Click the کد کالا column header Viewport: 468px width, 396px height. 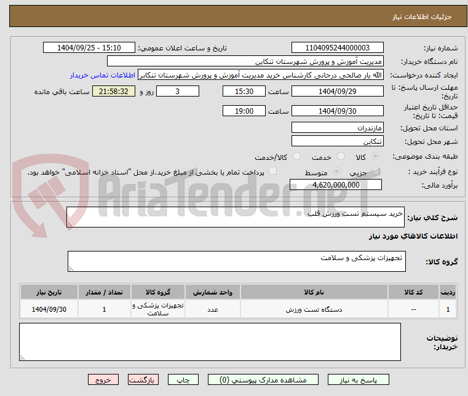click(413, 292)
